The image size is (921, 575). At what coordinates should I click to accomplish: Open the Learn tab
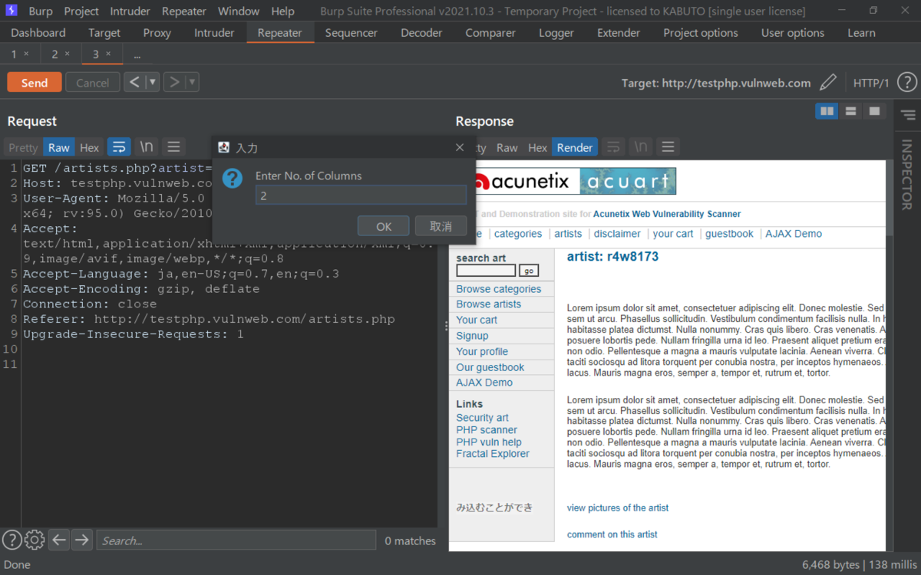[x=861, y=33]
